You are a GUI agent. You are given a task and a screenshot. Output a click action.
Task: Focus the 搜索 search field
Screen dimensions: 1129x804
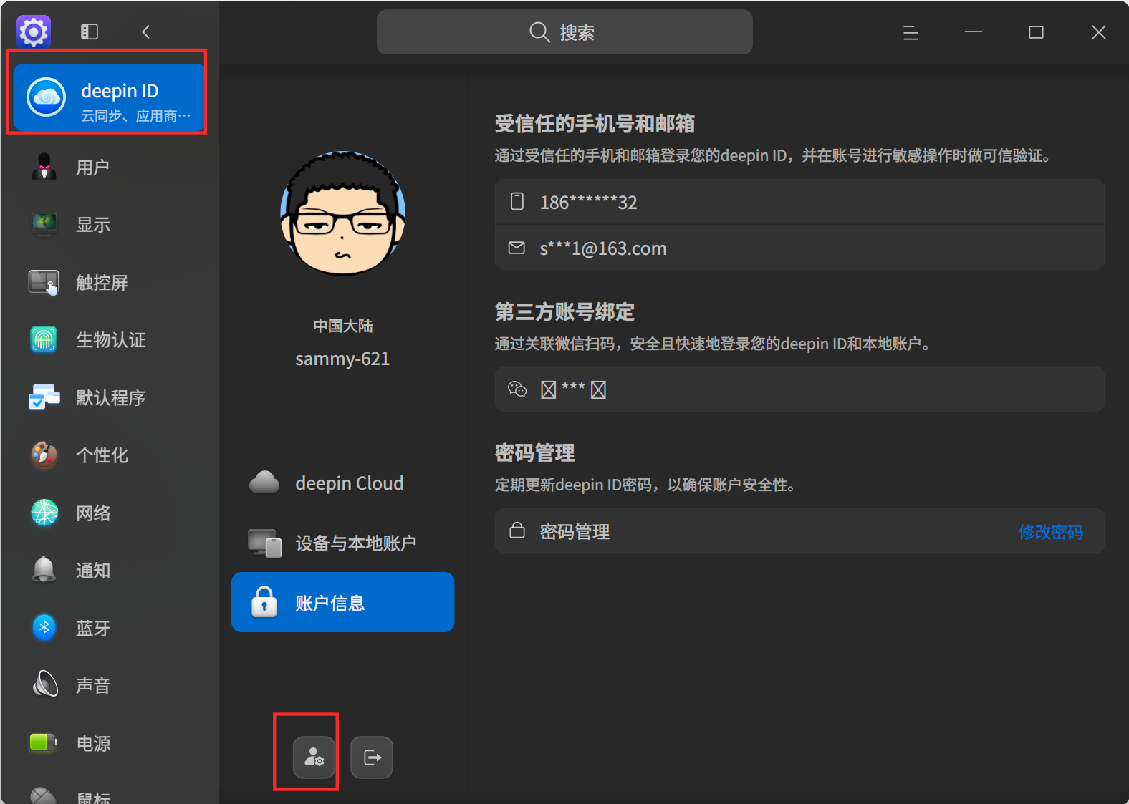pyautogui.click(x=564, y=32)
